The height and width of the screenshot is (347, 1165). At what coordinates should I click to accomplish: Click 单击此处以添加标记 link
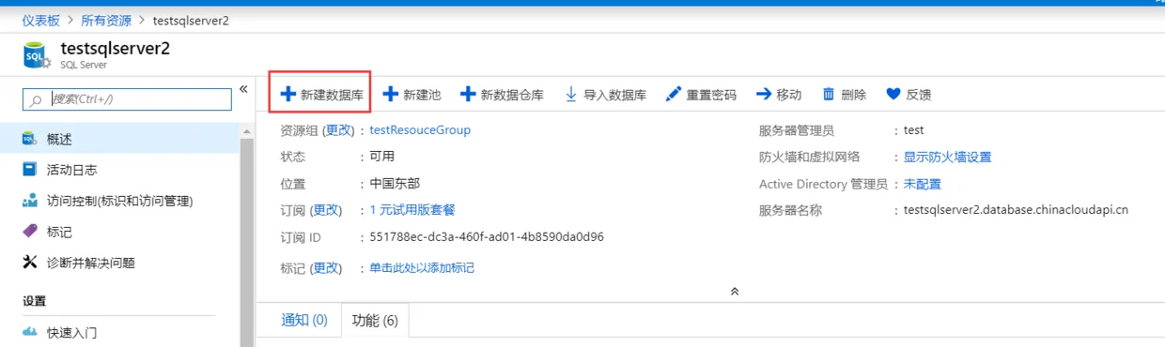pos(422,268)
